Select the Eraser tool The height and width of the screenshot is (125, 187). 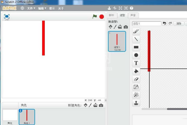pos(136,79)
